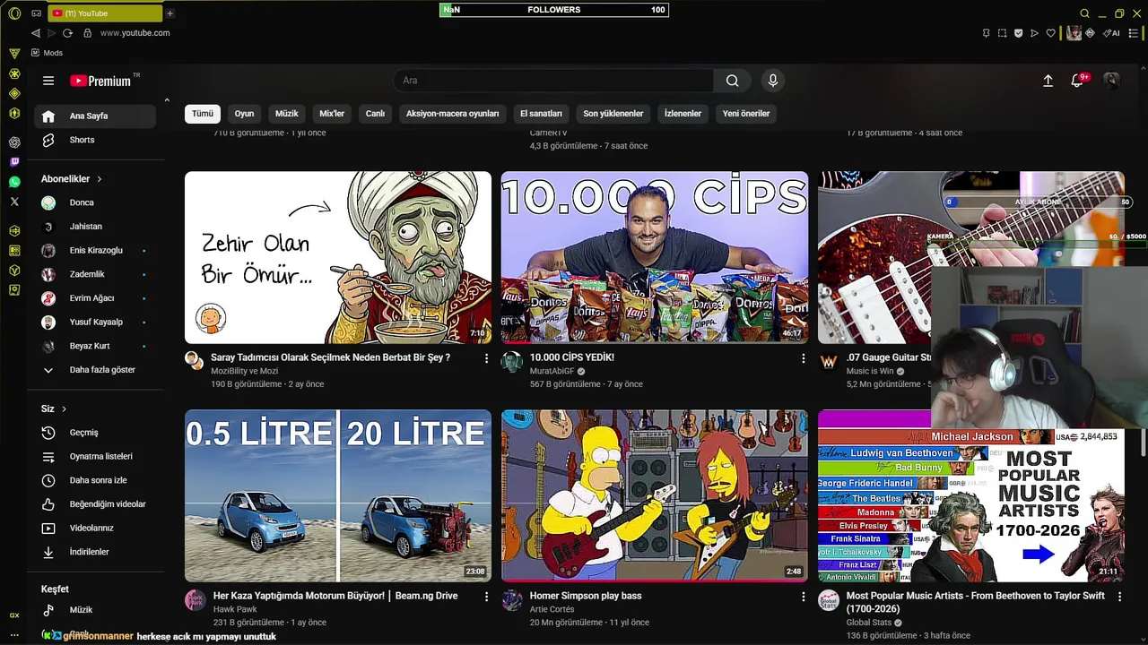This screenshot has height=645, width=1148.
Task: Open options menu for '10.000 CİPS YEDİK!'
Action: click(x=803, y=358)
